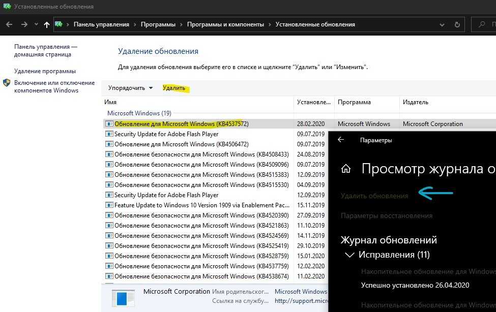496x312 pixels.
Task: Collapse the Исправления (11) section
Action: tap(349, 255)
